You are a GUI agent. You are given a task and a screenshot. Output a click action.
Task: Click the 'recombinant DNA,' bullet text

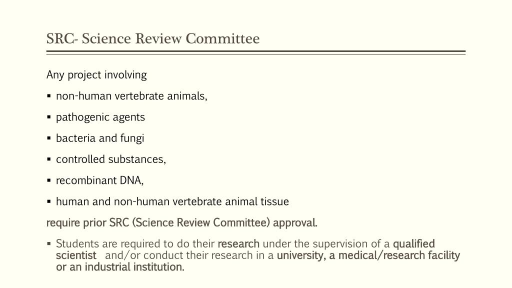99,180
